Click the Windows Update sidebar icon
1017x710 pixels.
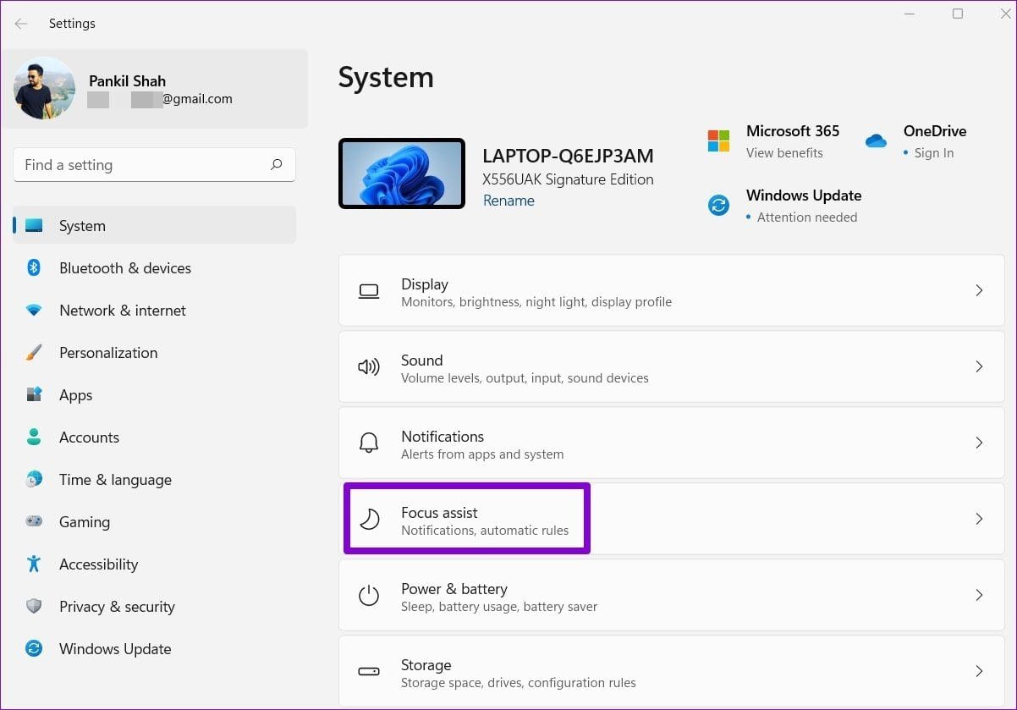tap(34, 649)
